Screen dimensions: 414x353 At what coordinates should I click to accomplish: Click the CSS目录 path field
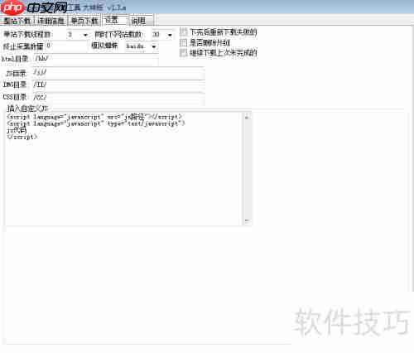point(118,97)
